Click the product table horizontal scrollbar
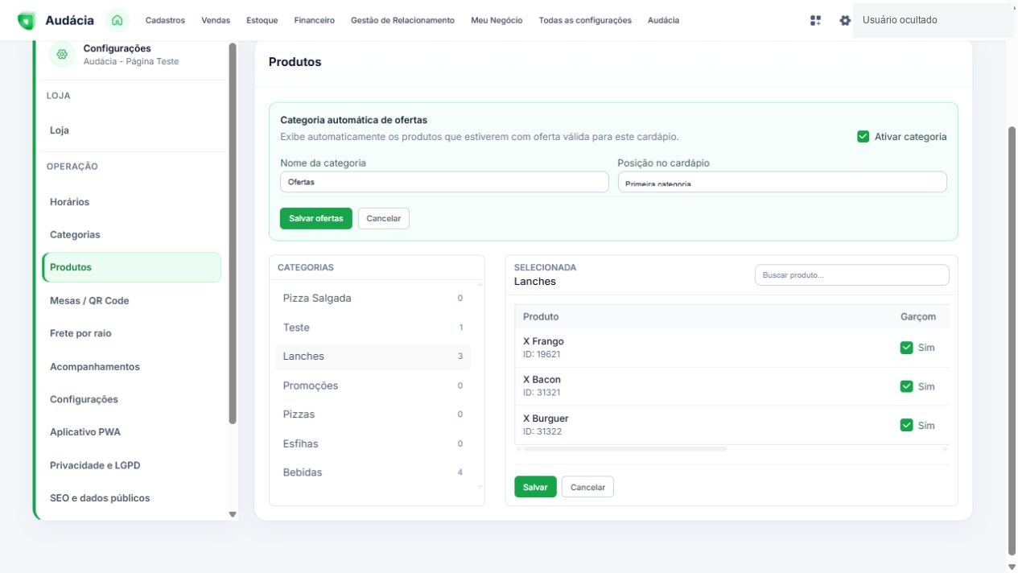This screenshot has width=1018, height=573. (624, 449)
